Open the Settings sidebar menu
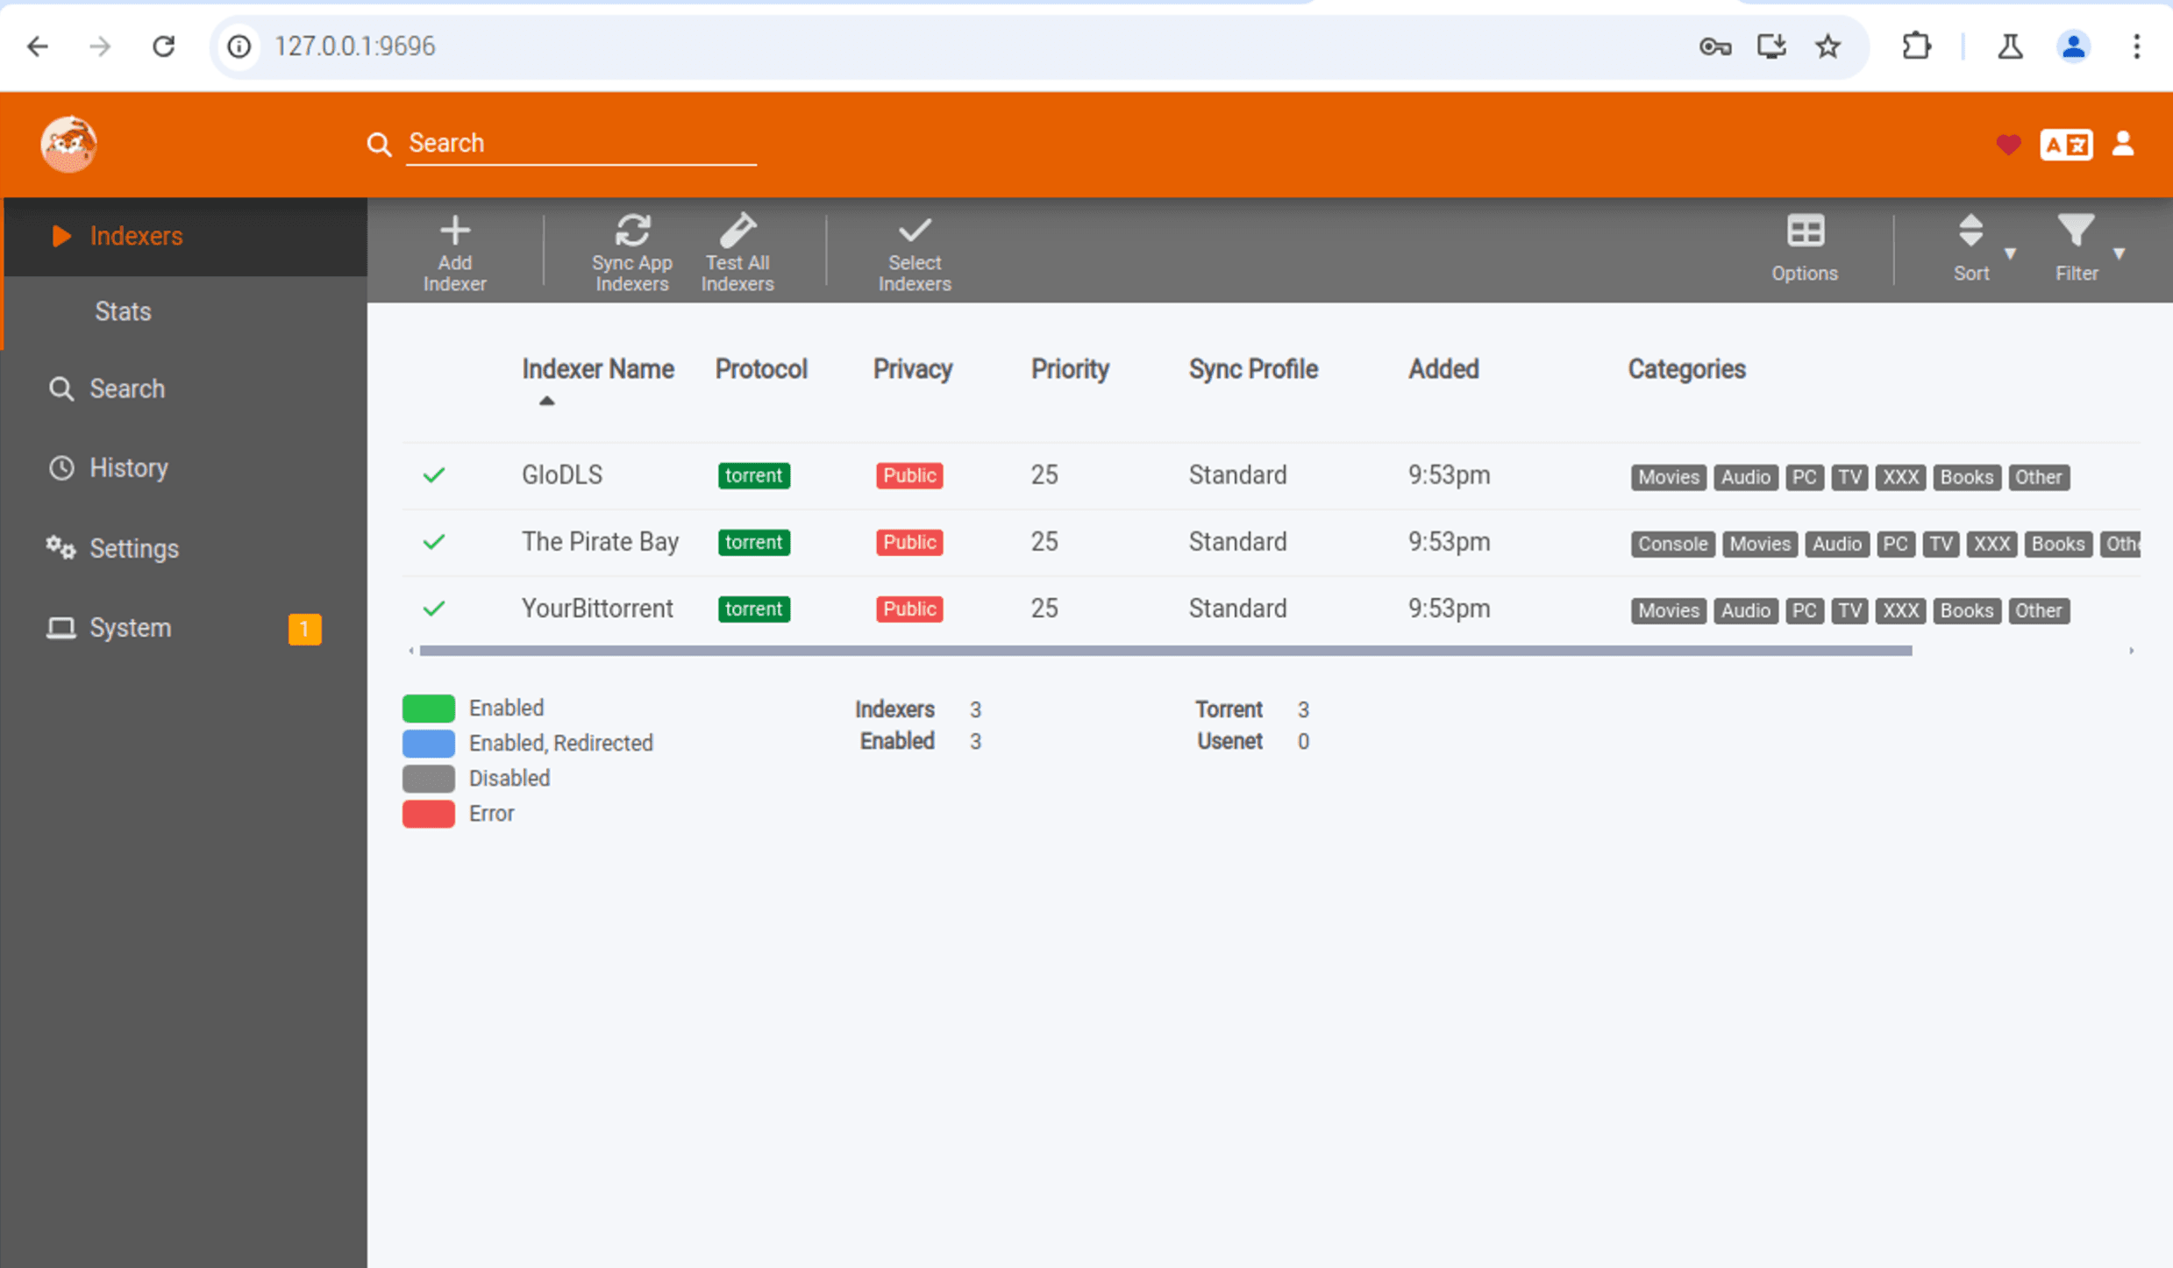This screenshot has height=1268, width=2173. (133, 549)
